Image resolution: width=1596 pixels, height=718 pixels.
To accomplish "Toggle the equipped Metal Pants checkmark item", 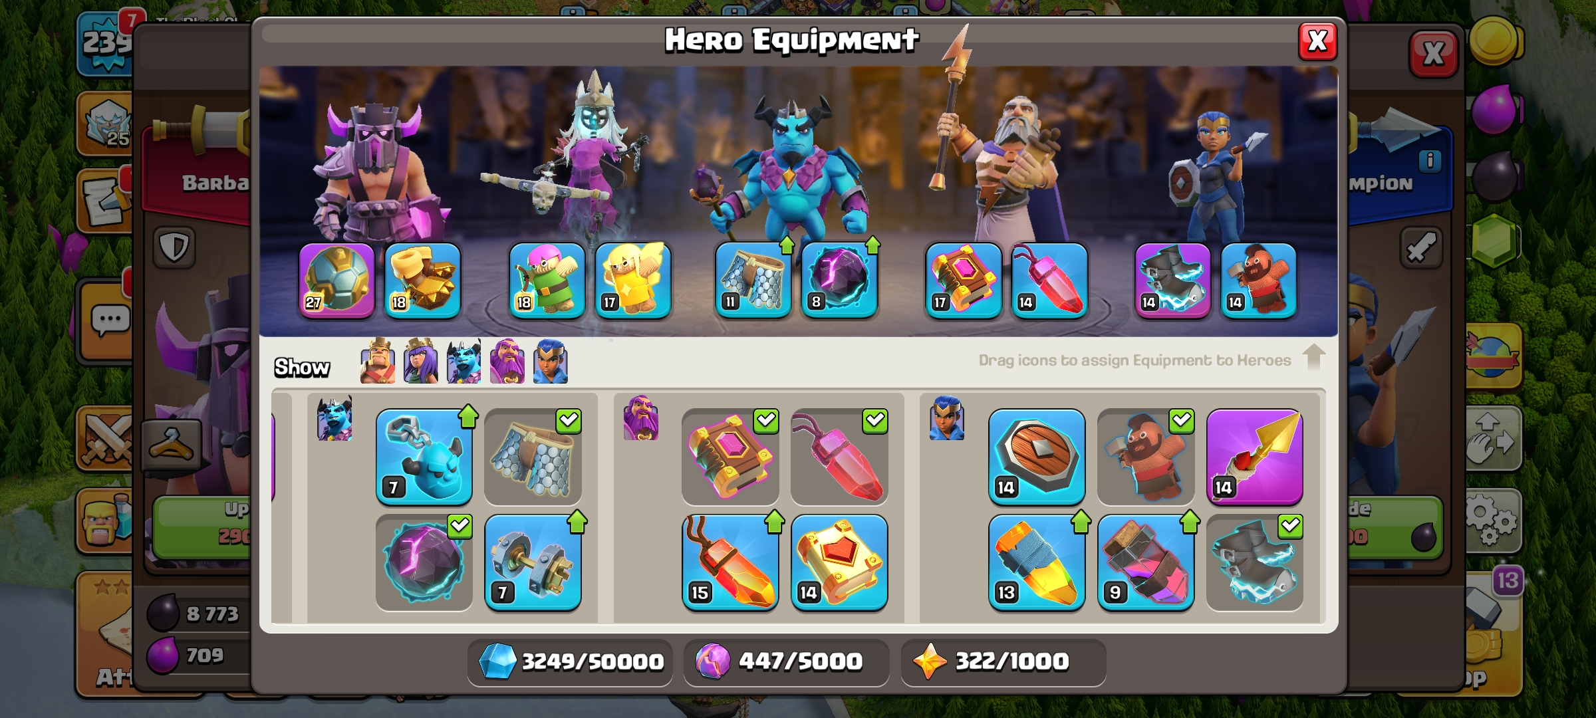I will pyautogui.click(x=533, y=457).
